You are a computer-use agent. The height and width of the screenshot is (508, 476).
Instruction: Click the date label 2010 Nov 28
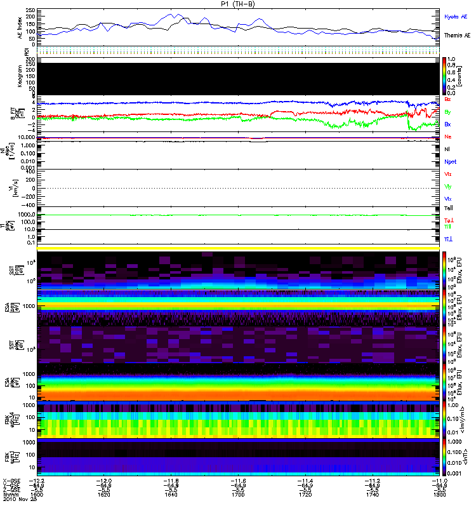tap(20, 499)
